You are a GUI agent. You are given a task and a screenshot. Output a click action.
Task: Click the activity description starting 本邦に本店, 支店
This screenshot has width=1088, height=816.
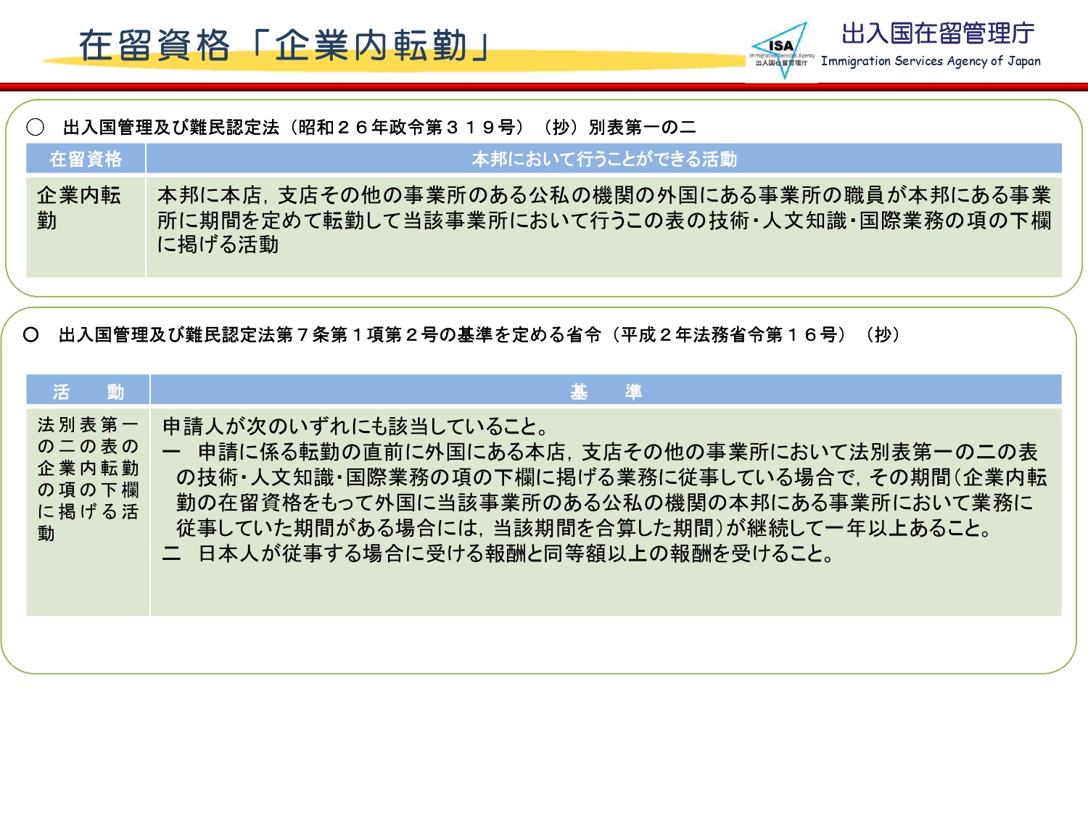[604, 220]
